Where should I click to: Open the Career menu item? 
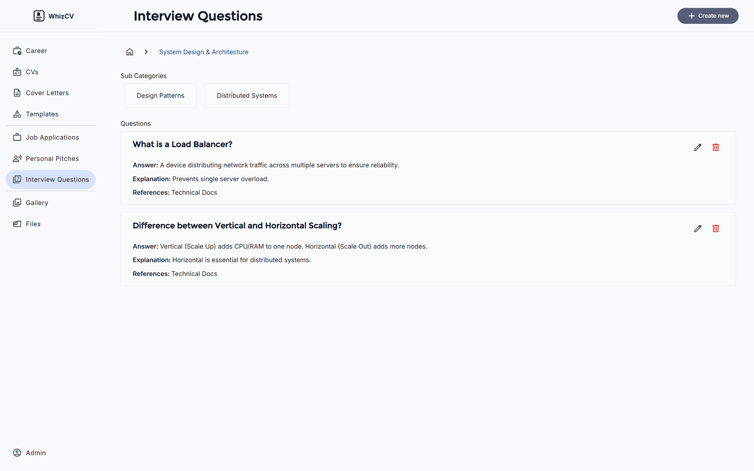coord(50,51)
